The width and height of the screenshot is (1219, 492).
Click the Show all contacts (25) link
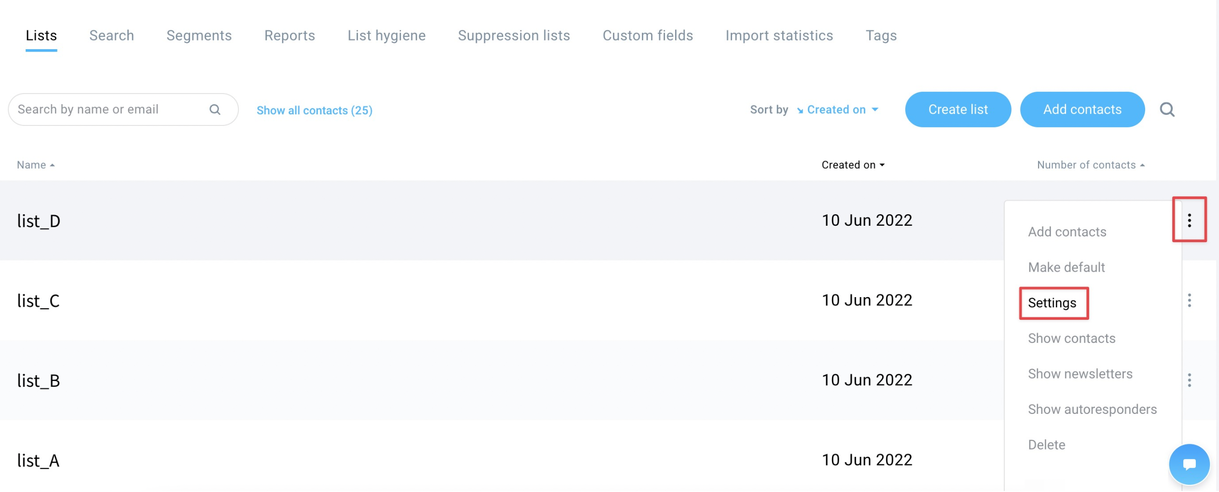click(314, 110)
